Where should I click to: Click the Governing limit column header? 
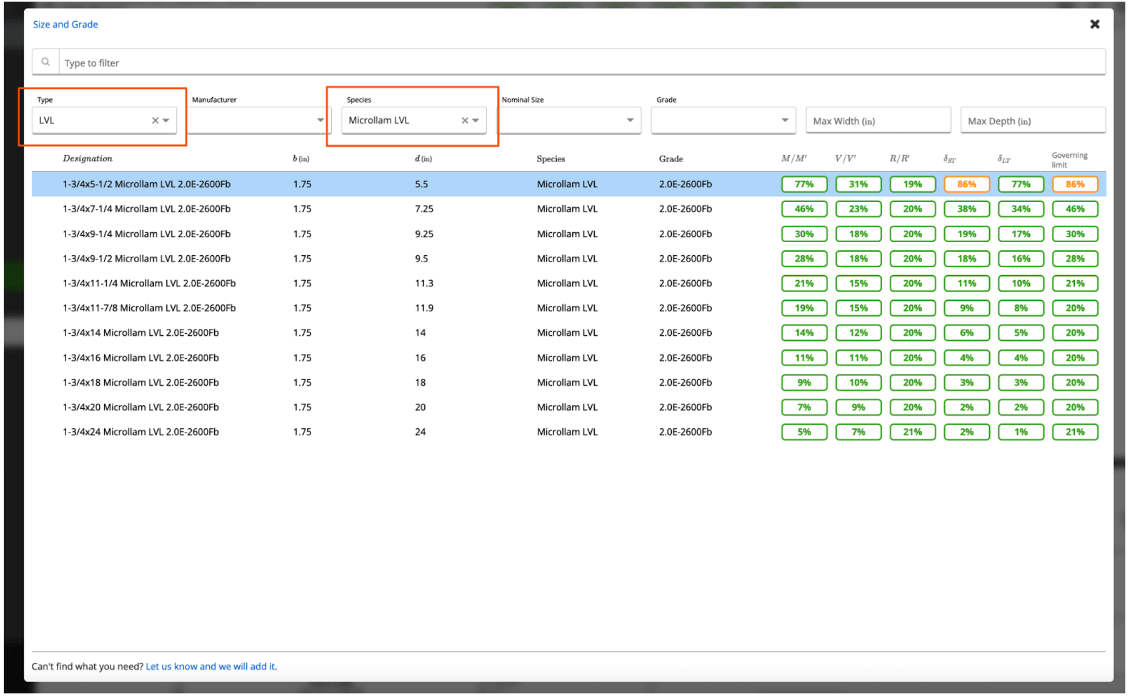(1069, 160)
